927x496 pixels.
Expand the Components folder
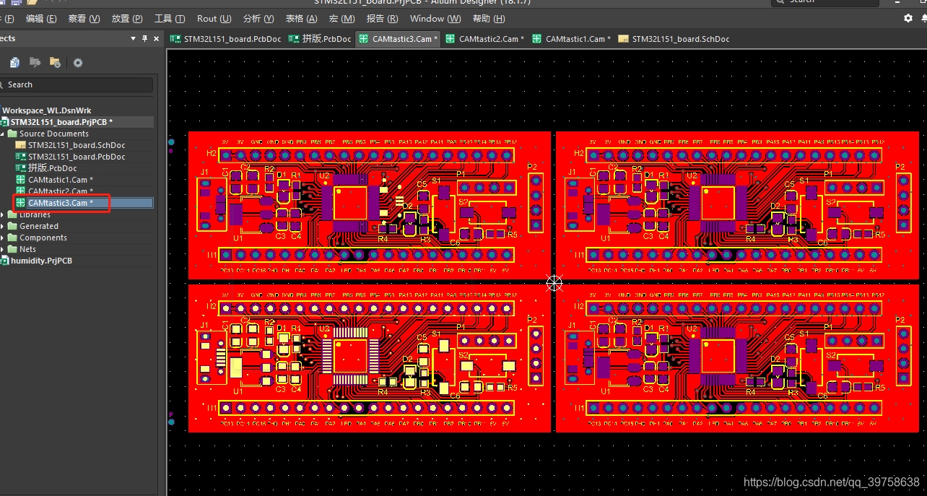pyautogui.click(x=2, y=238)
